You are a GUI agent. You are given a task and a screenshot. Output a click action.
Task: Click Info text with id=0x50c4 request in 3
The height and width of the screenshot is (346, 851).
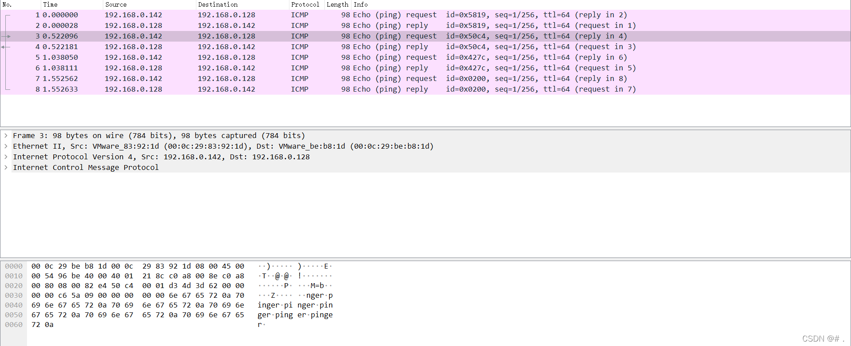point(495,47)
